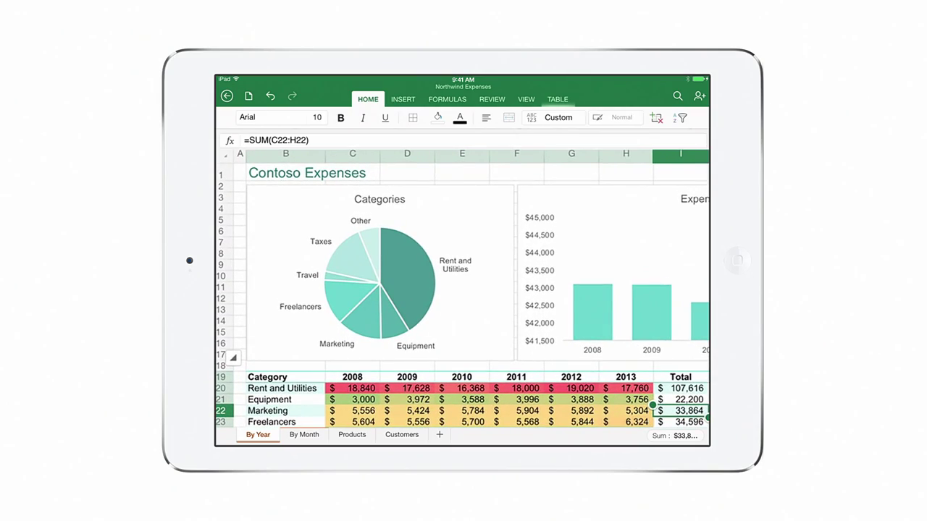This screenshot has height=521, width=927.
Task: Select Freelancers 2013 cell 6,324
Action: click(x=626, y=422)
